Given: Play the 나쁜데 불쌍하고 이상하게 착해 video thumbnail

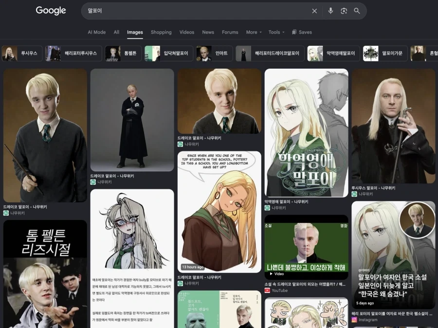Looking at the screenshot, I should [307, 247].
